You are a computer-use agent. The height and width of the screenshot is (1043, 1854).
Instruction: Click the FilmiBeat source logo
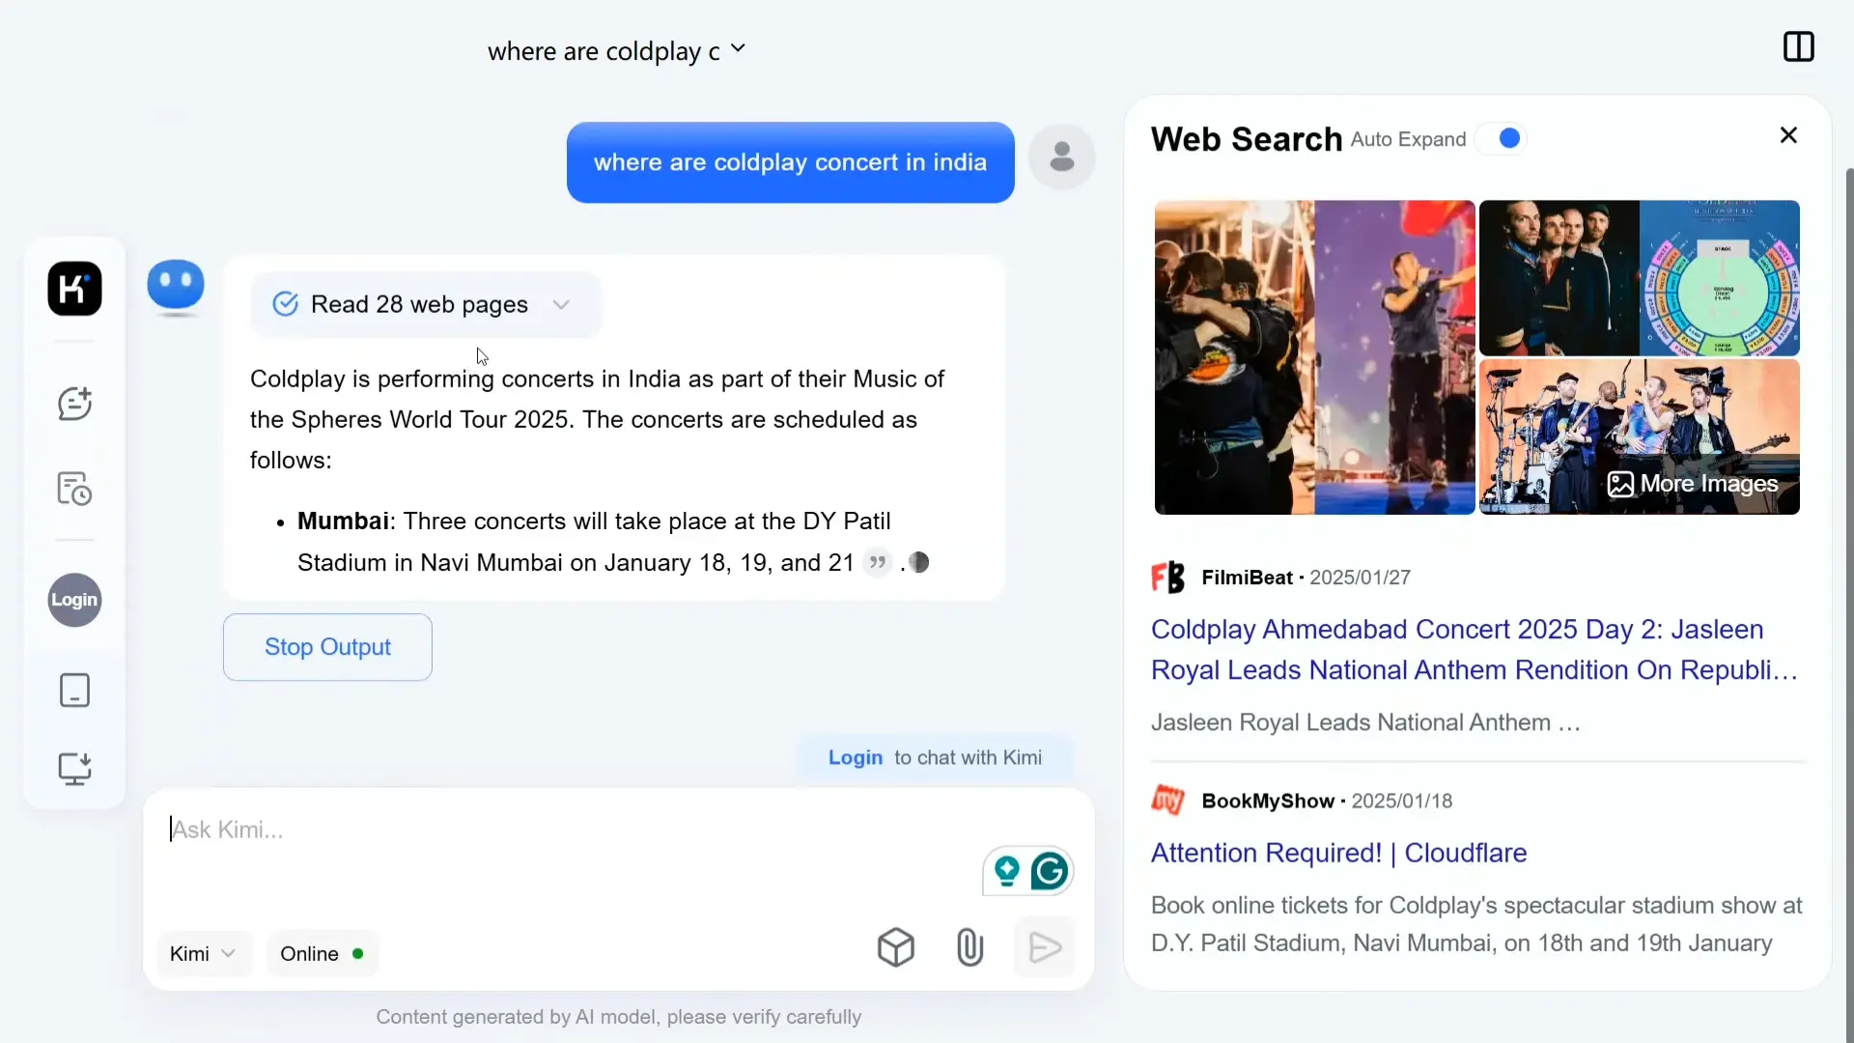1167,578
